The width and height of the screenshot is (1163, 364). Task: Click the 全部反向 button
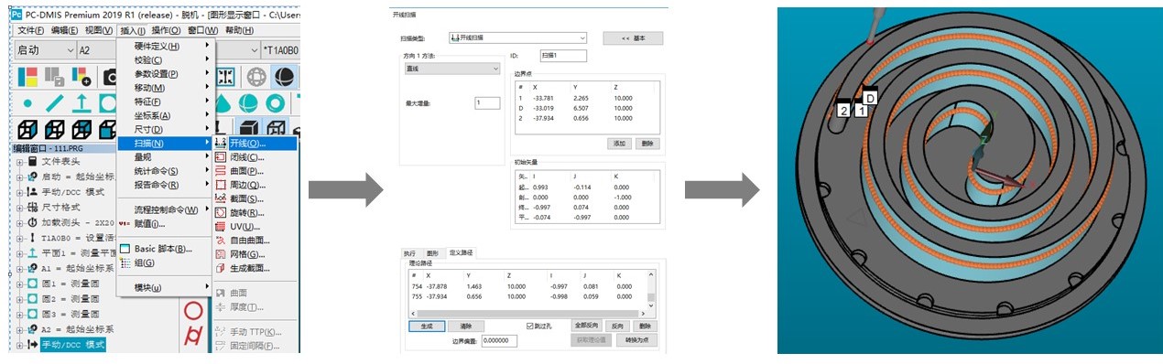pos(586,326)
